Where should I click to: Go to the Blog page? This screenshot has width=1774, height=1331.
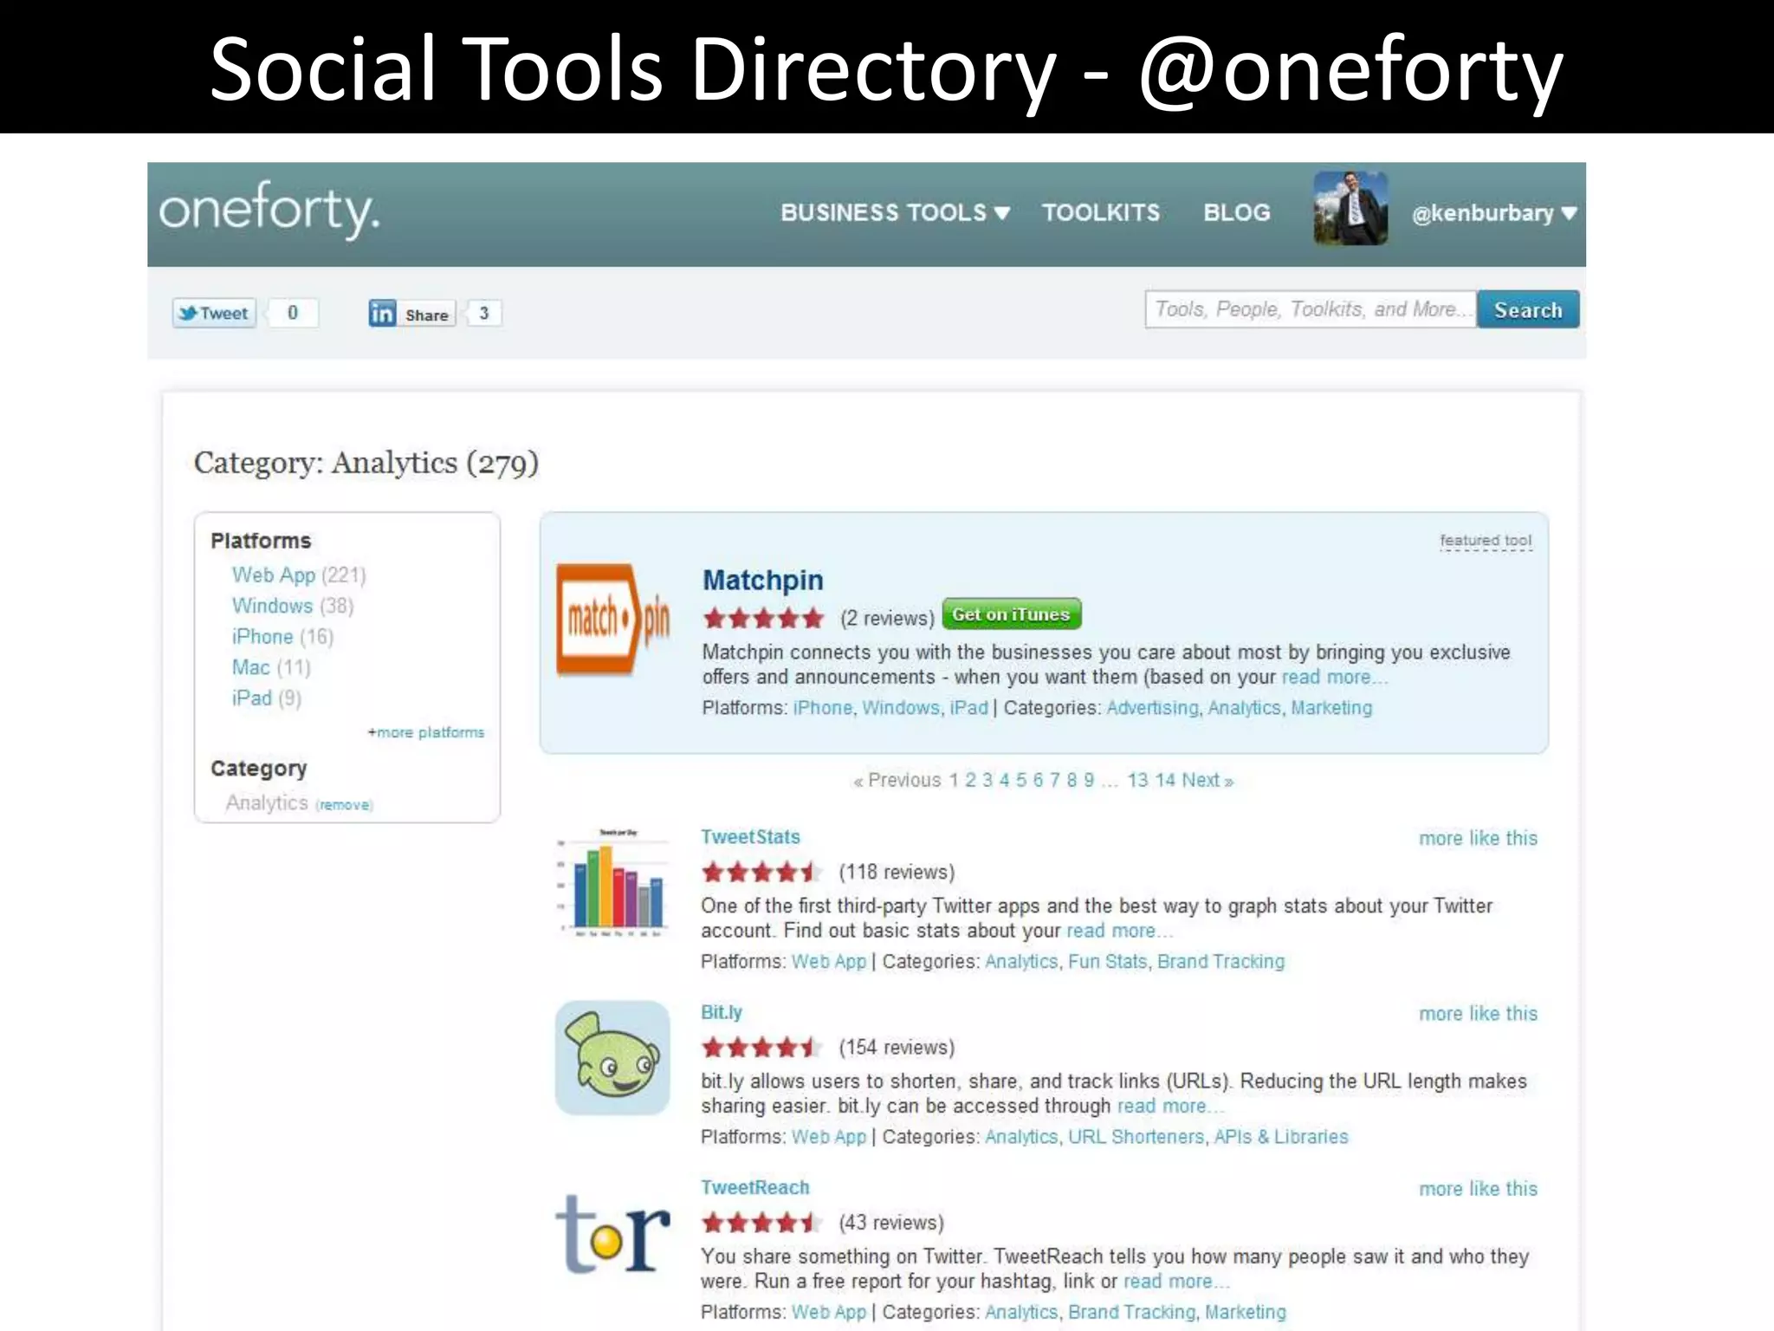[x=1237, y=212]
